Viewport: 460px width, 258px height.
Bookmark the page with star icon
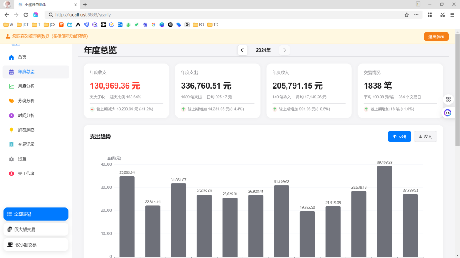[407, 14]
